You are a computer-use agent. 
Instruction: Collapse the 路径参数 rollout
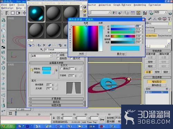point(157,77)
